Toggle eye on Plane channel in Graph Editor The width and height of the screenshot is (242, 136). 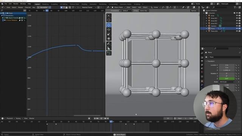point(7,13)
